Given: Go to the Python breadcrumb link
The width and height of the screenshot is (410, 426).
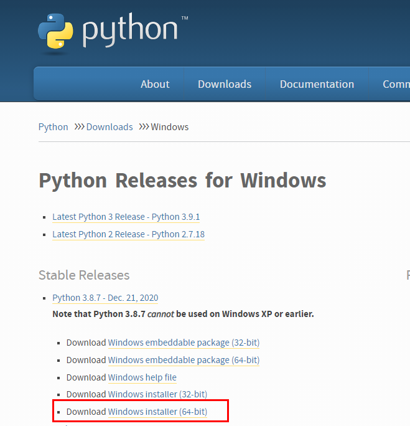Looking at the screenshot, I should 53,127.
